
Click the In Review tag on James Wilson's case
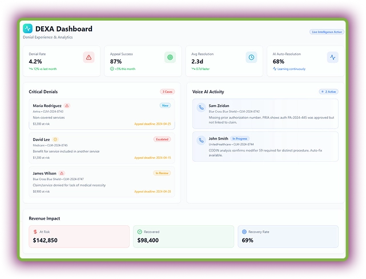pyautogui.click(x=162, y=173)
